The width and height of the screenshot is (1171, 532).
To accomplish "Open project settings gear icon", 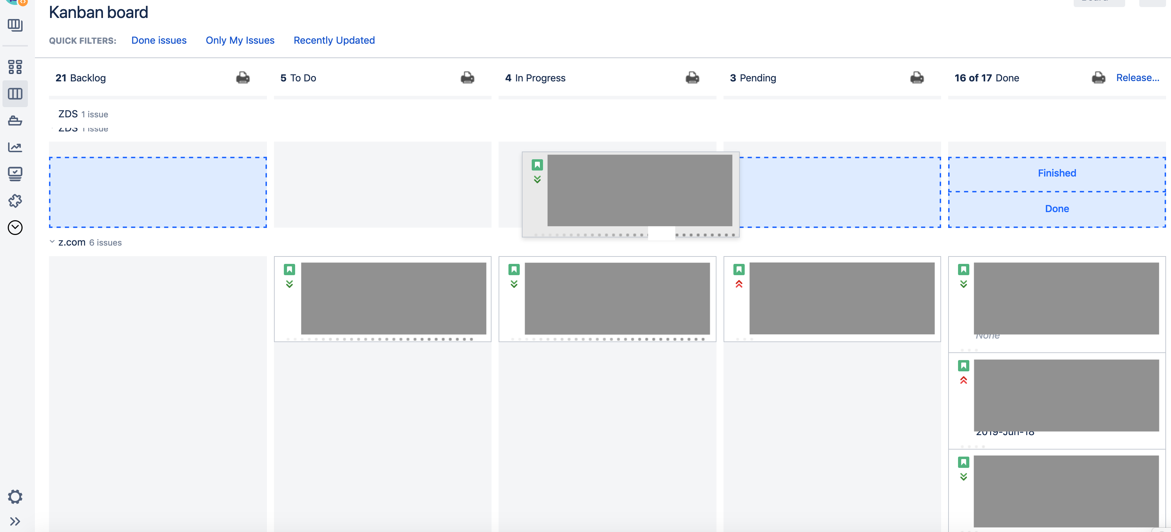I will [15, 496].
